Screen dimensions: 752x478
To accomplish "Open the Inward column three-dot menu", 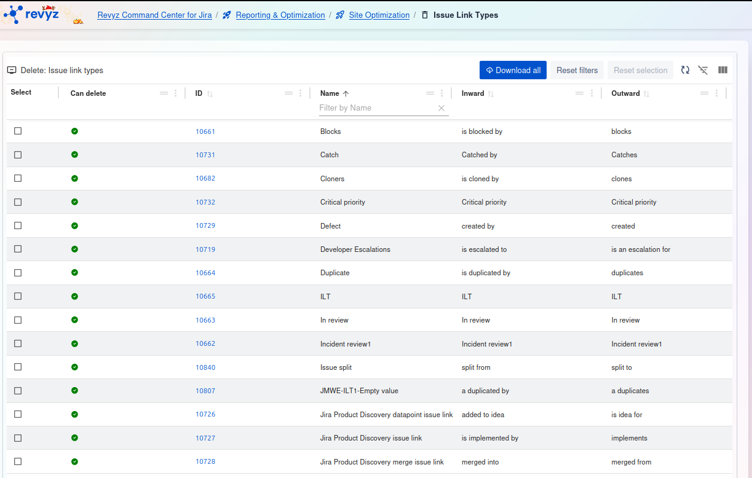I will 592,93.
